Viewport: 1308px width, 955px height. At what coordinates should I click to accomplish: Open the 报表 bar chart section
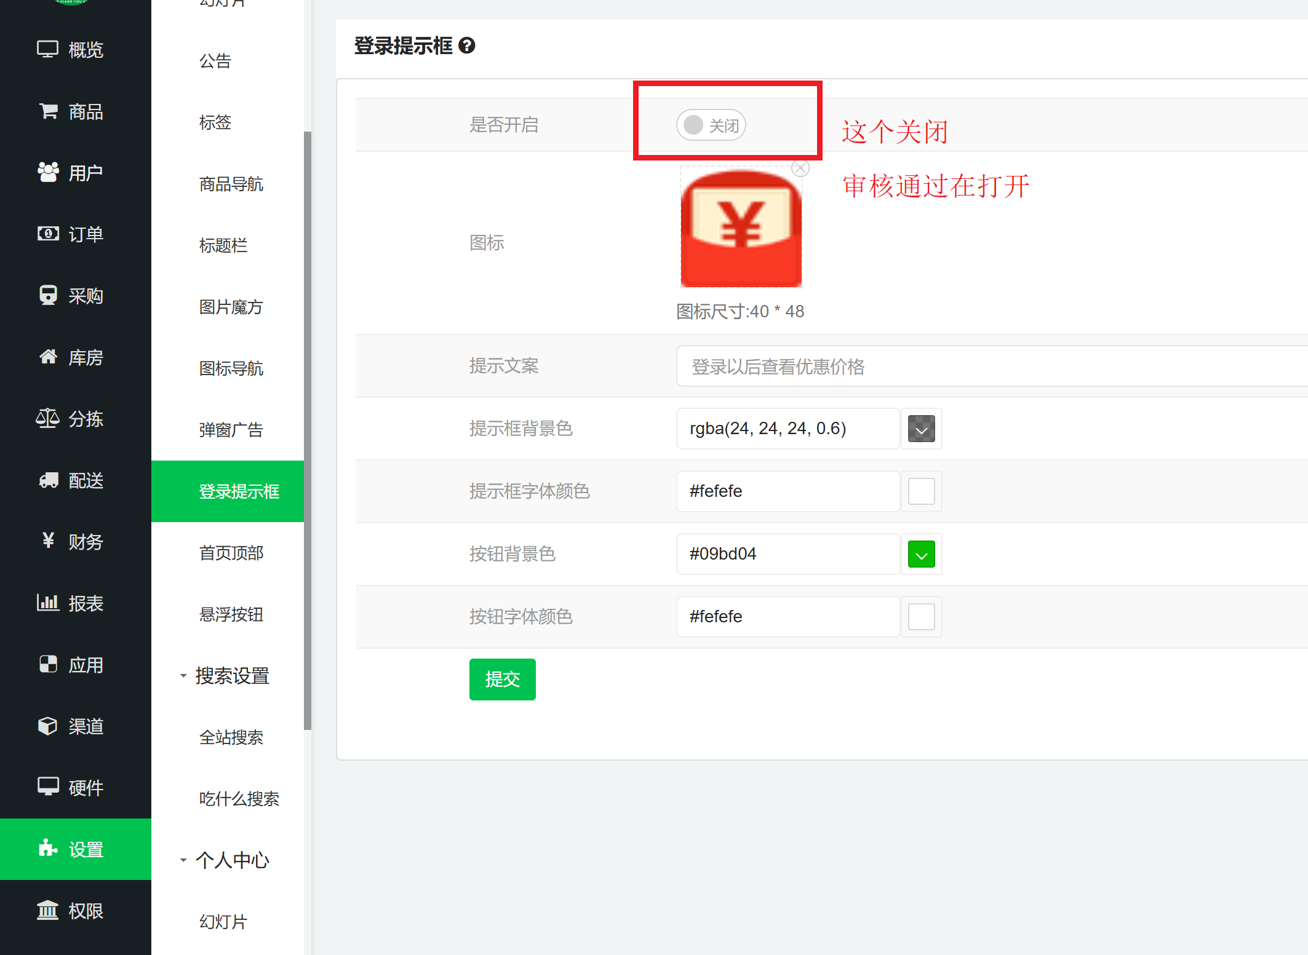(x=71, y=603)
